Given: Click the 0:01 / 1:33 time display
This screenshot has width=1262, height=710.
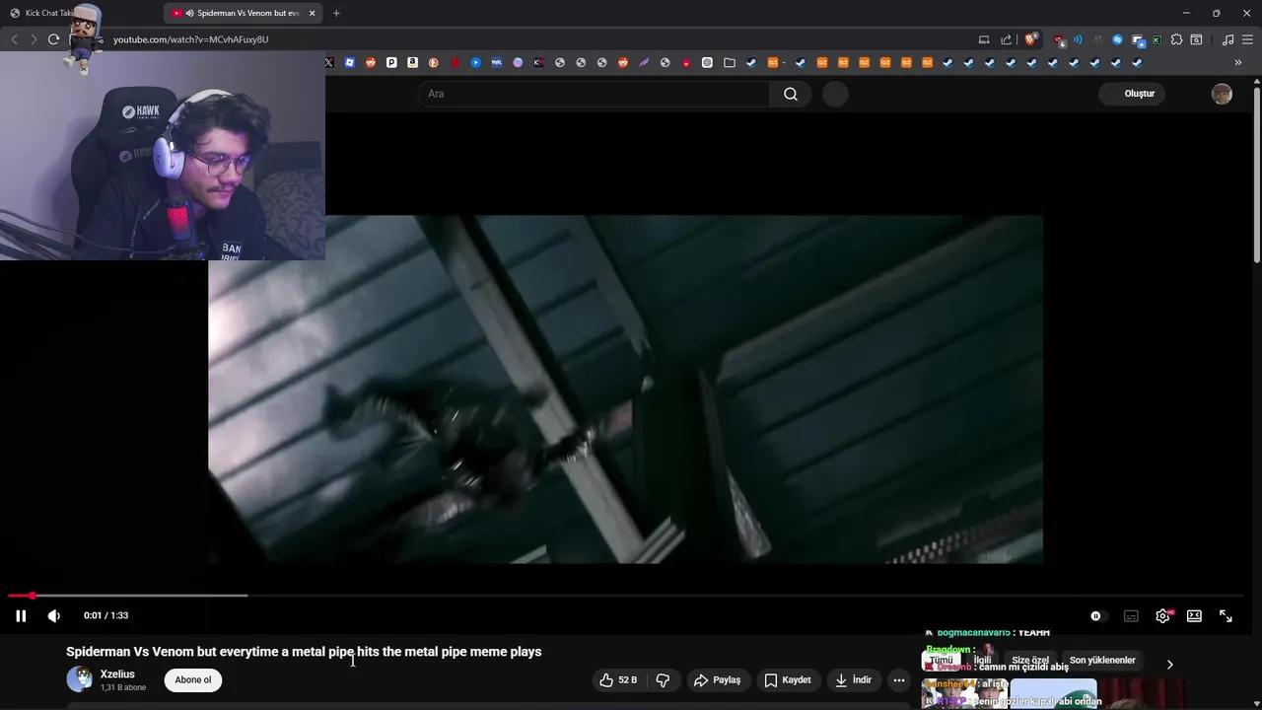Looking at the screenshot, I should [x=105, y=615].
